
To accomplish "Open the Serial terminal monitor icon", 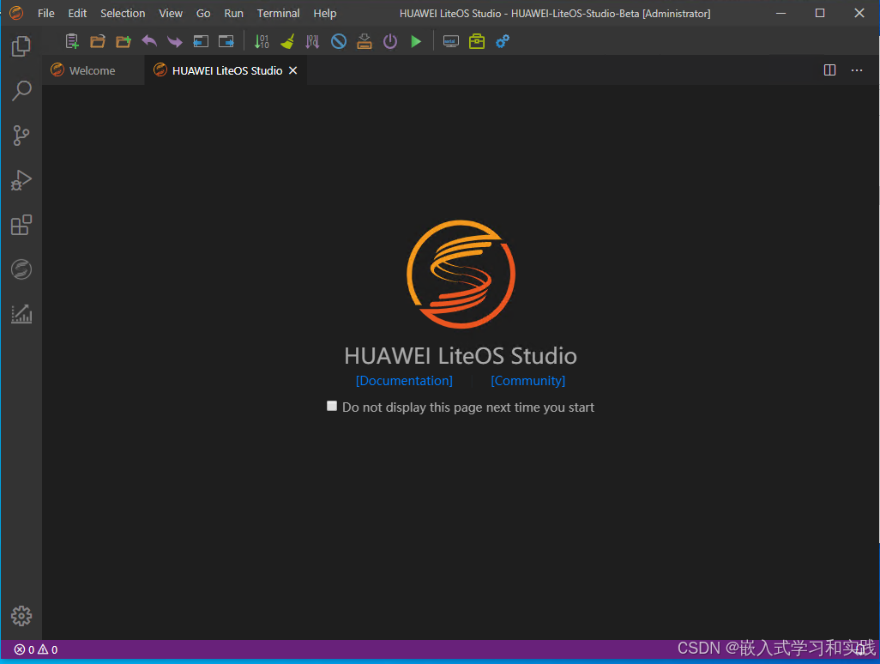I will click(450, 41).
